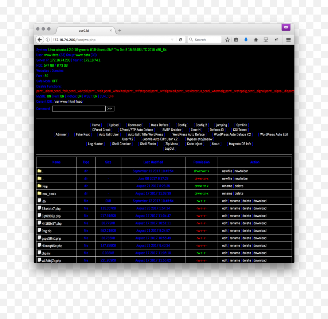Open the hamburger menu in the toolbar
Image resolution: width=328 pixels, height=319 pixels.
288,40
